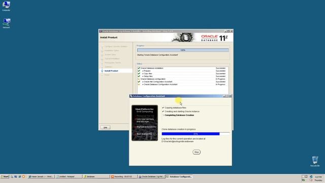
Task: Click in-progress arrow beside Database Configuration Assistant row
Action: [139, 84]
